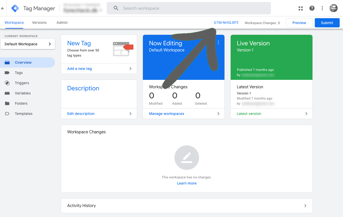Click the Now Editing heading

pos(165,43)
